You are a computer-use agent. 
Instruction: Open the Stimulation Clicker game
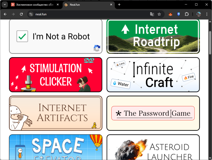pyautogui.click(x=56, y=75)
